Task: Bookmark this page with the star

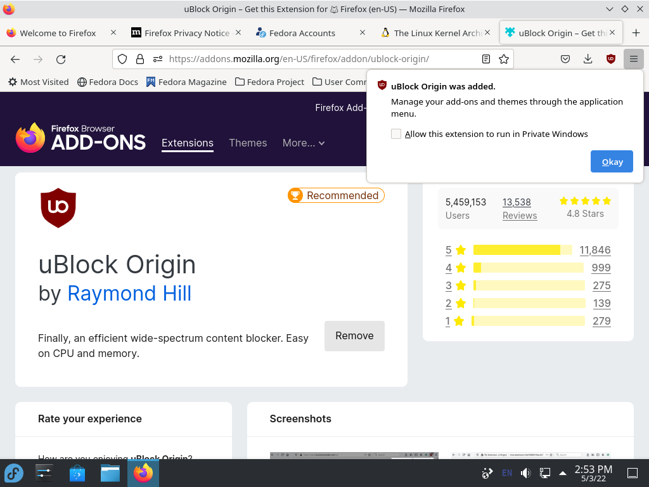Action: [x=504, y=59]
